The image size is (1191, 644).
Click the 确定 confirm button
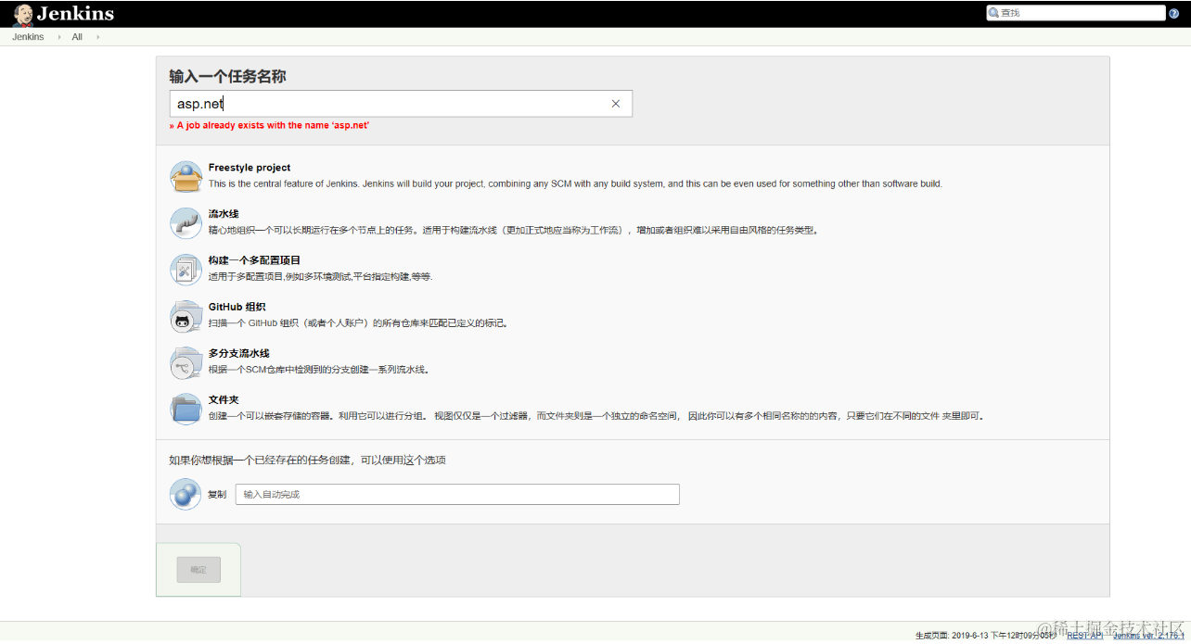point(198,570)
